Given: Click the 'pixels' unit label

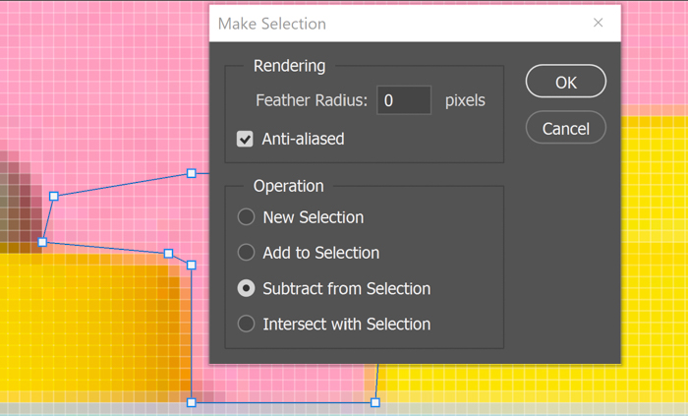Looking at the screenshot, I should tap(465, 101).
